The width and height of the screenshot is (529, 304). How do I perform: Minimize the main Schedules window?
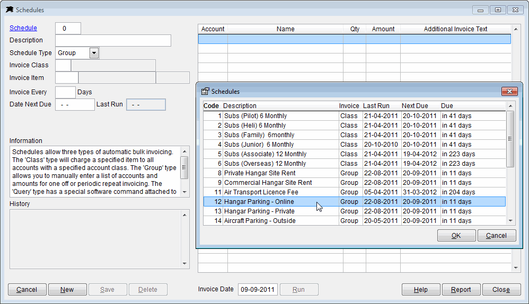pyautogui.click(x=480, y=10)
